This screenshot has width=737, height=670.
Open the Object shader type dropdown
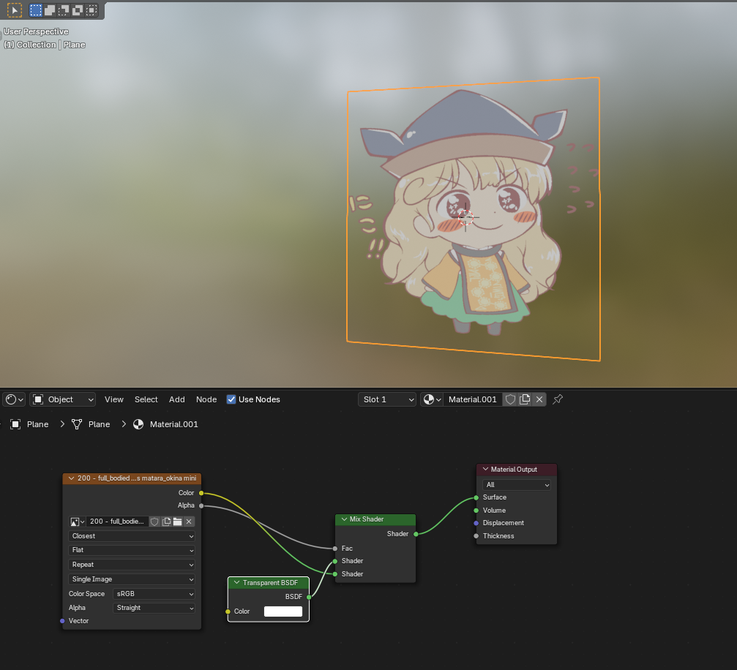point(62,399)
